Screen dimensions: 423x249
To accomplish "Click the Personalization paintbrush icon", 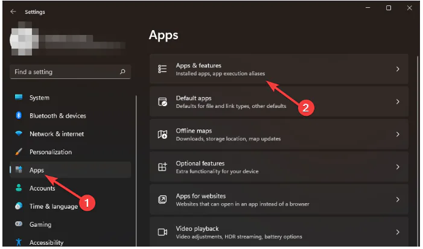I will 19,152.
